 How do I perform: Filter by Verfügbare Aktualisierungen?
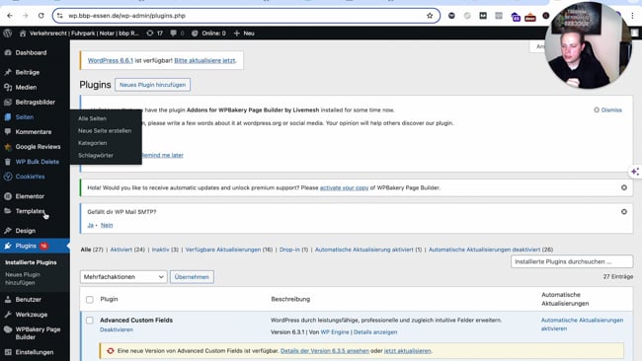point(223,250)
